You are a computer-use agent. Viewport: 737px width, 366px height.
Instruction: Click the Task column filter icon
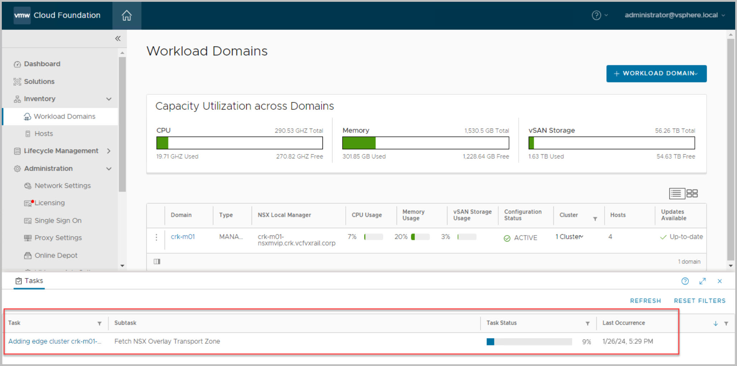click(x=100, y=323)
